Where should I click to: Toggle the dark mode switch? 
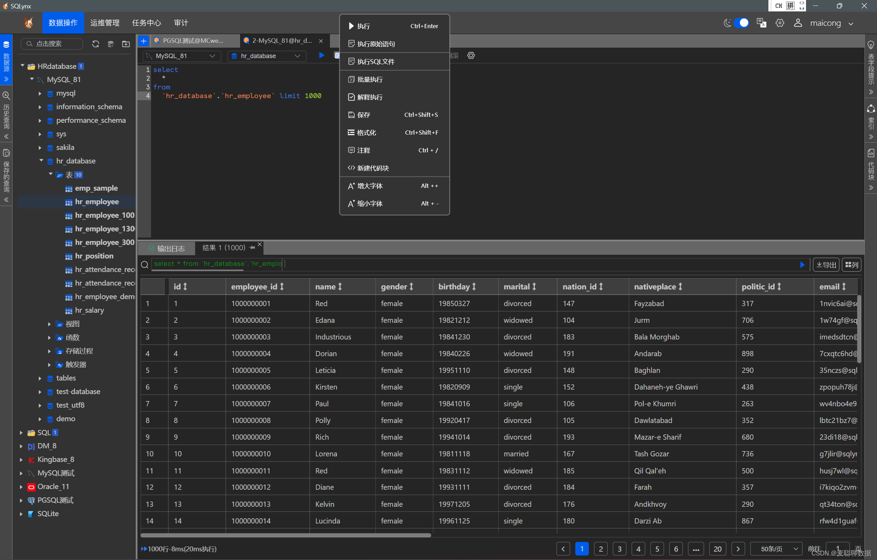pyautogui.click(x=741, y=23)
